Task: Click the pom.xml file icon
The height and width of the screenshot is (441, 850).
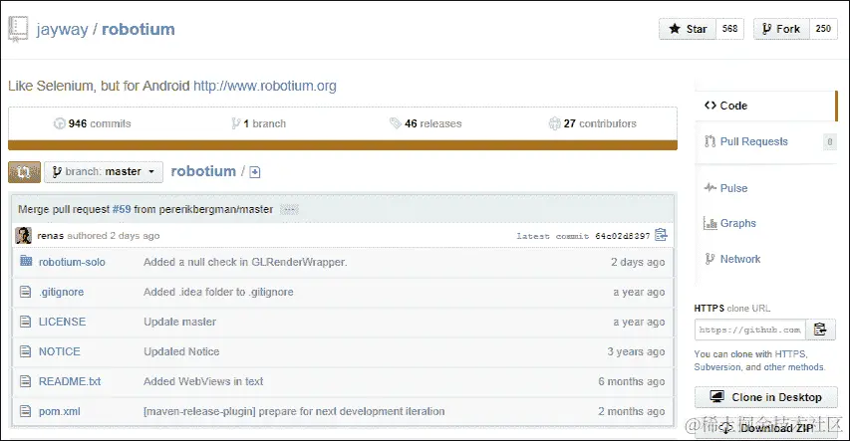Action: (x=26, y=411)
